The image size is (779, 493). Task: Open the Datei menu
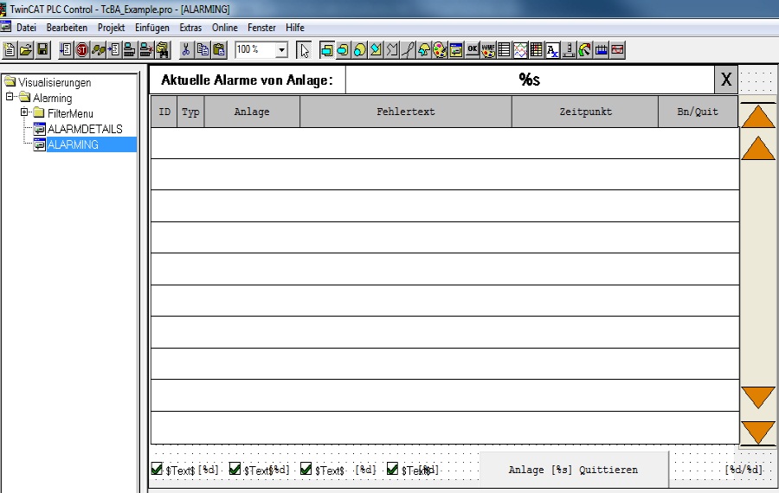tap(26, 28)
